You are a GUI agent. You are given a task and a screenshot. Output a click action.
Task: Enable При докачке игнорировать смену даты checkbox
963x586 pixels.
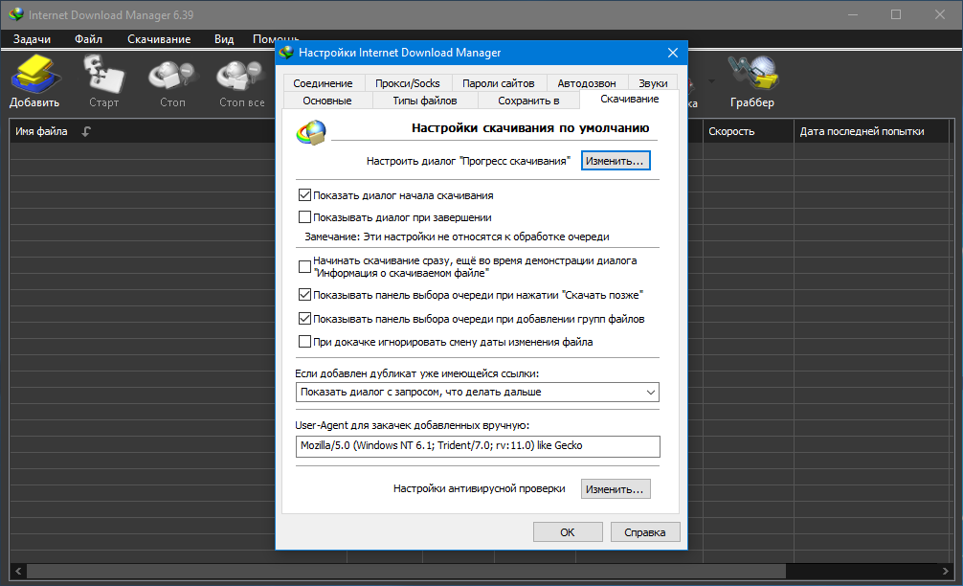[x=304, y=342]
